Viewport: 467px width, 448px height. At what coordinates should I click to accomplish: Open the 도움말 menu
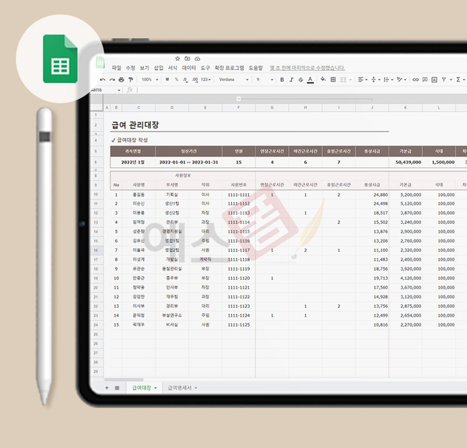coord(256,68)
